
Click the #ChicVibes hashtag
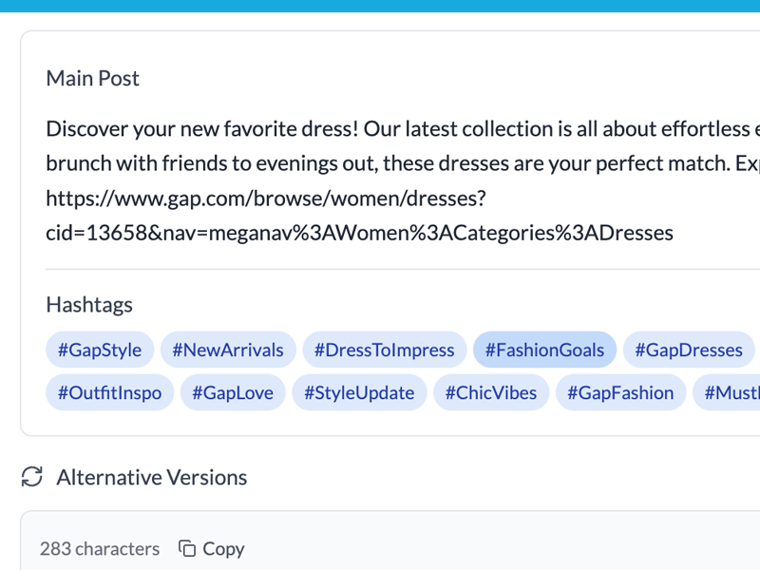(x=491, y=392)
